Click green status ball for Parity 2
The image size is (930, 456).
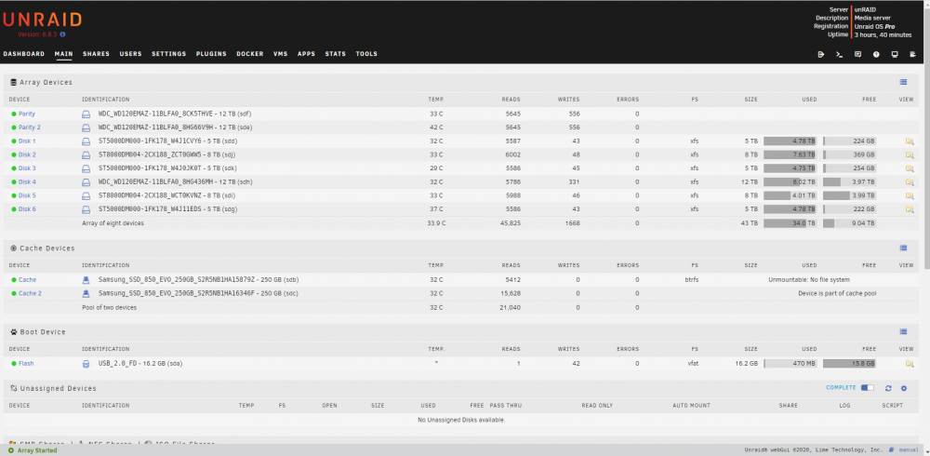pos(14,127)
